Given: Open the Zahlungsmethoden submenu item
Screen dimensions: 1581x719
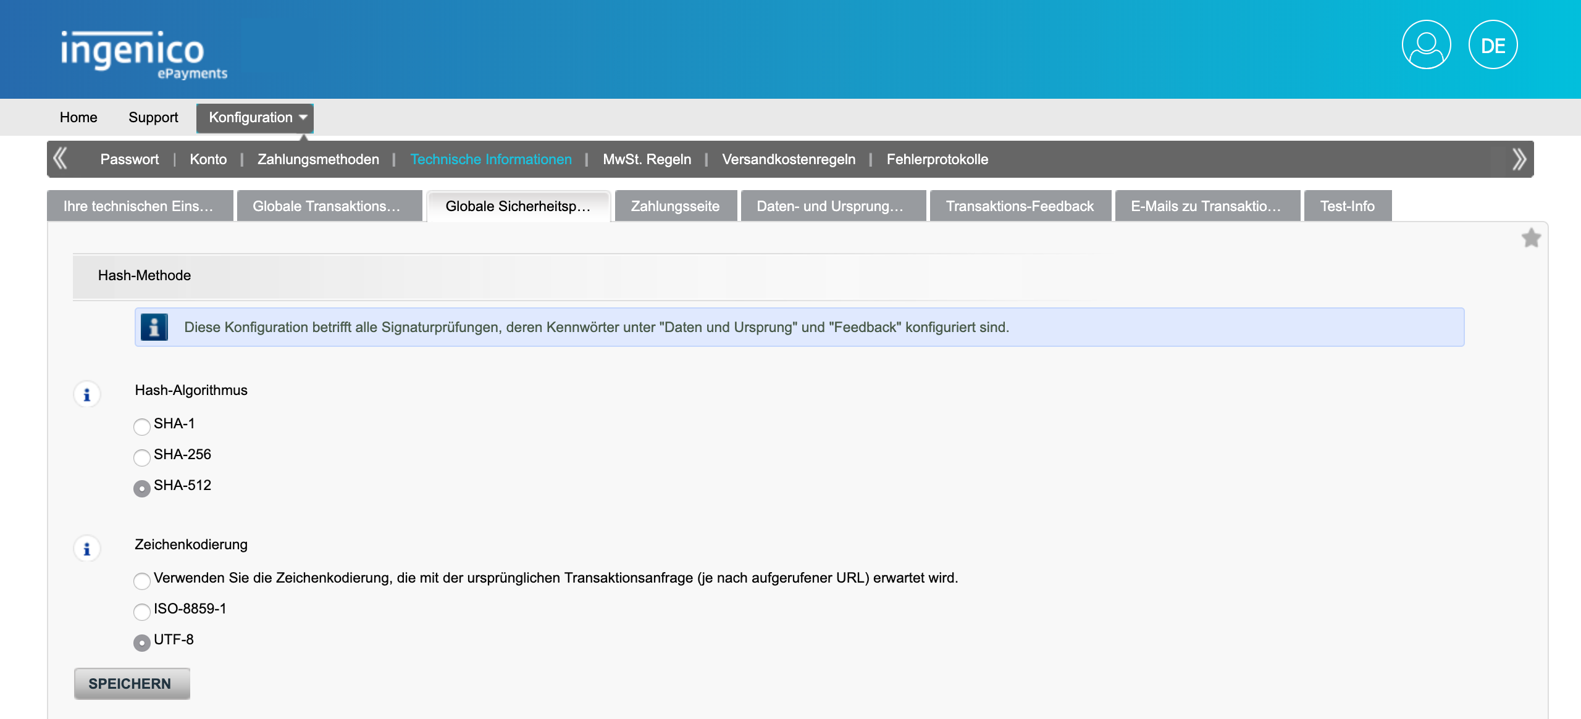Looking at the screenshot, I should coord(318,159).
